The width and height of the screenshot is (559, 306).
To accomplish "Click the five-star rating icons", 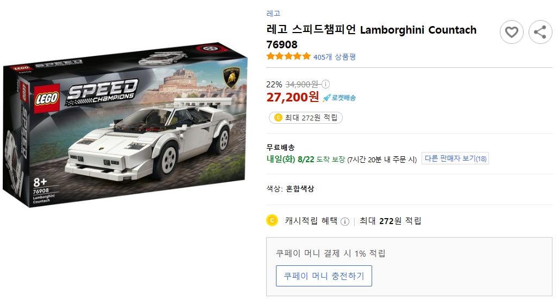I will (288, 56).
